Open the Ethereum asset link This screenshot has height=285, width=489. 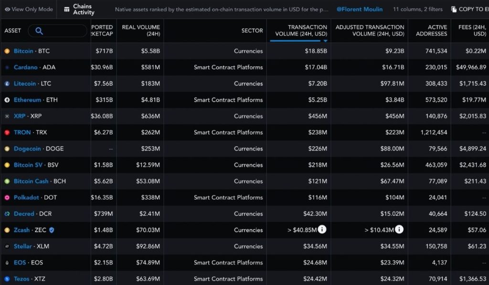tap(27, 100)
